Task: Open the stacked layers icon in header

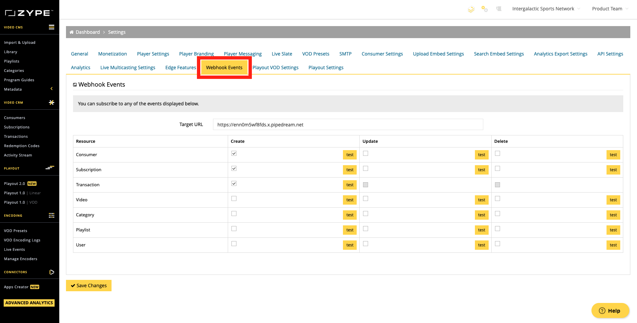Action: [x=471, y=9]
